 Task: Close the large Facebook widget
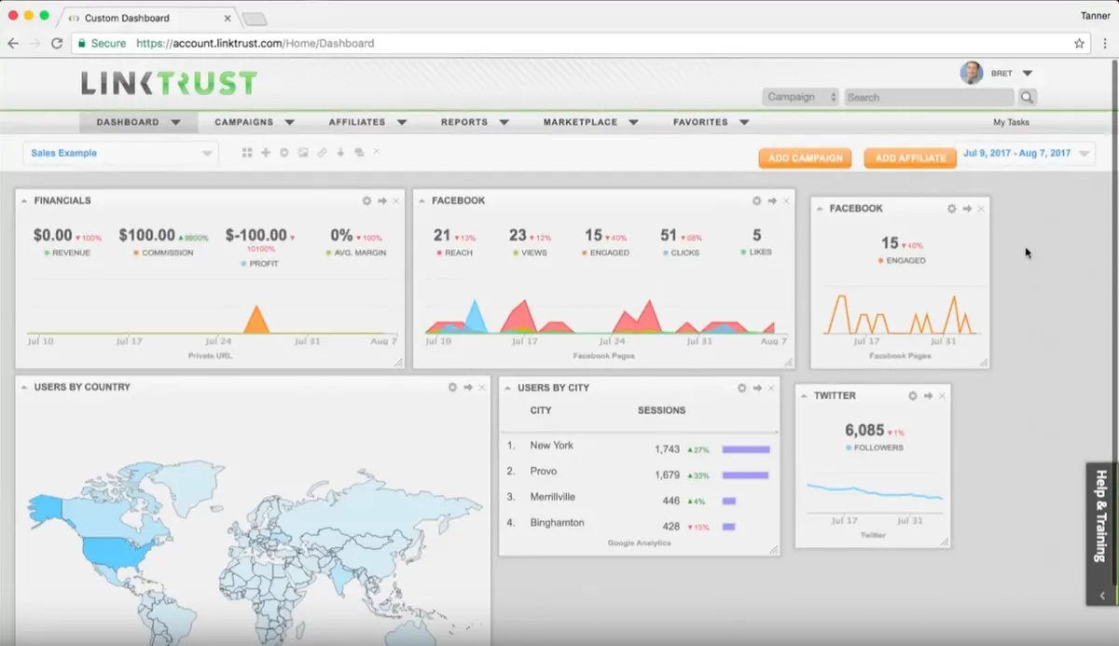point(786,201)
